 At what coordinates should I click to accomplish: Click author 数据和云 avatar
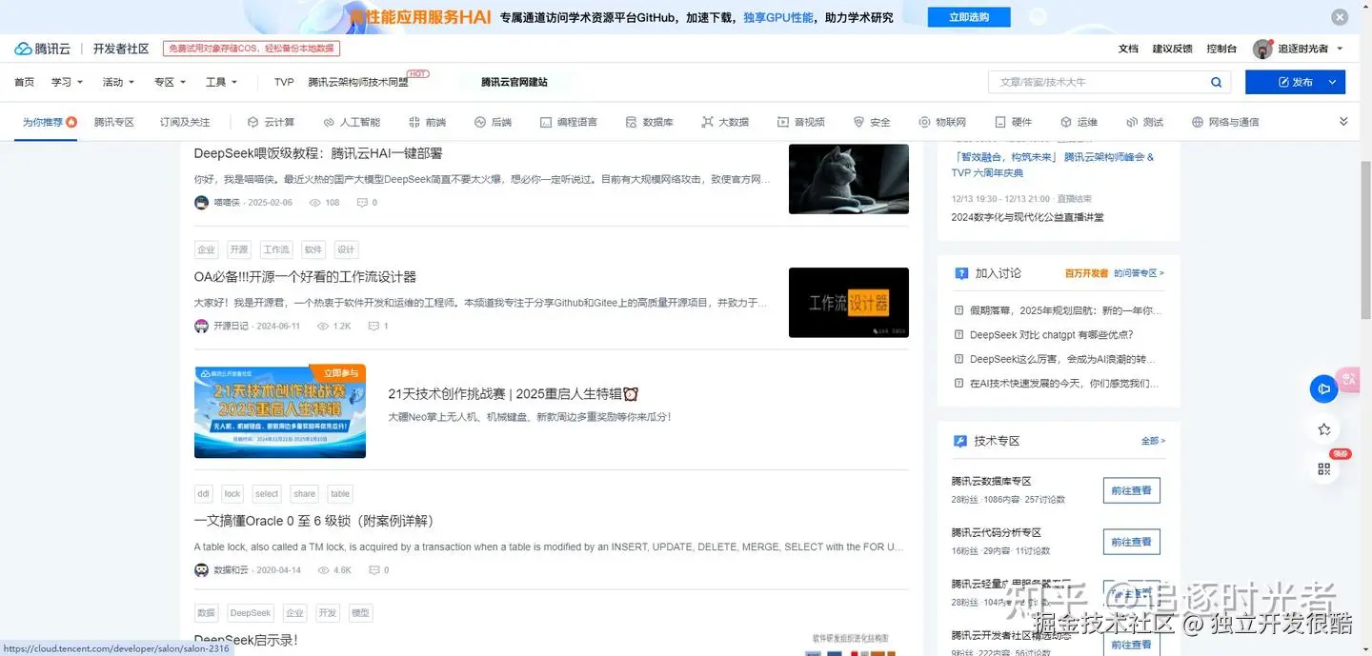[201, 570]
